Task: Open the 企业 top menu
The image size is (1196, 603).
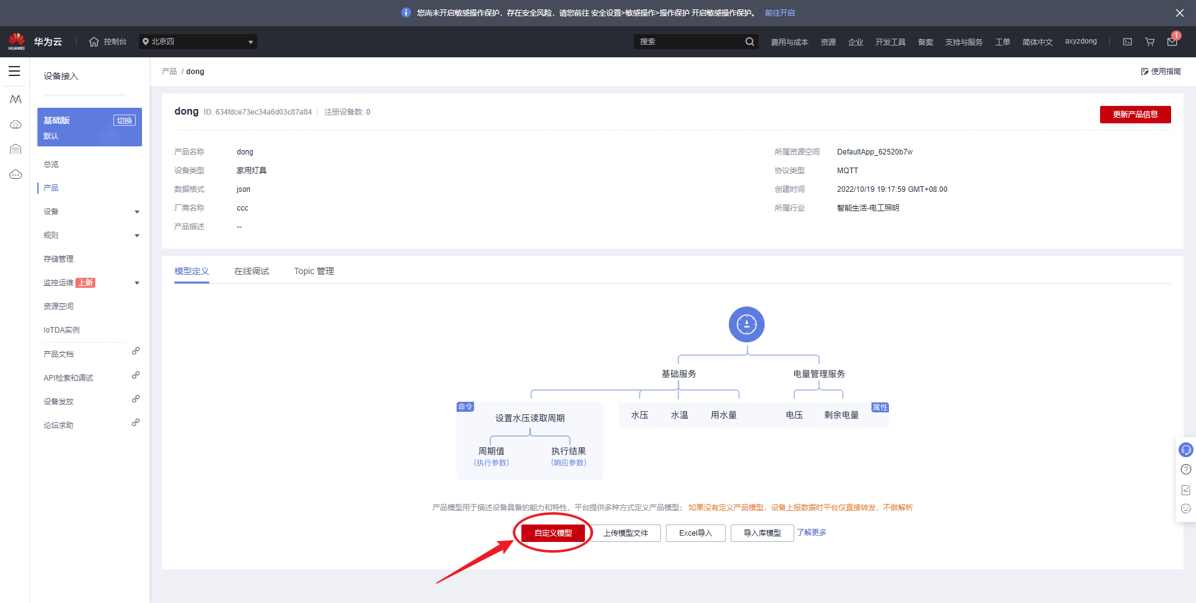Action: (855, 42)
